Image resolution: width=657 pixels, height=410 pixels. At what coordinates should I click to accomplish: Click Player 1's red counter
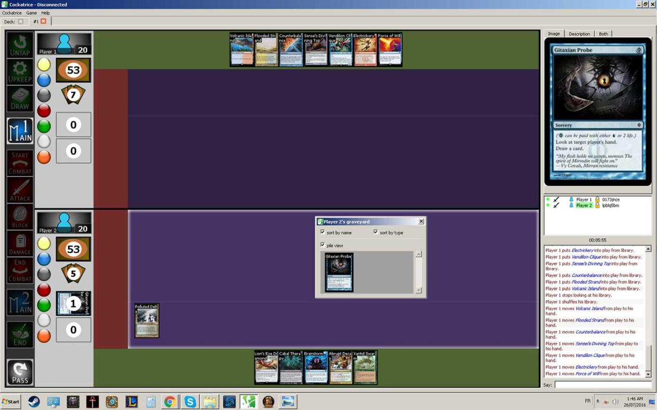pyautogui.click(x=44, y=110)
